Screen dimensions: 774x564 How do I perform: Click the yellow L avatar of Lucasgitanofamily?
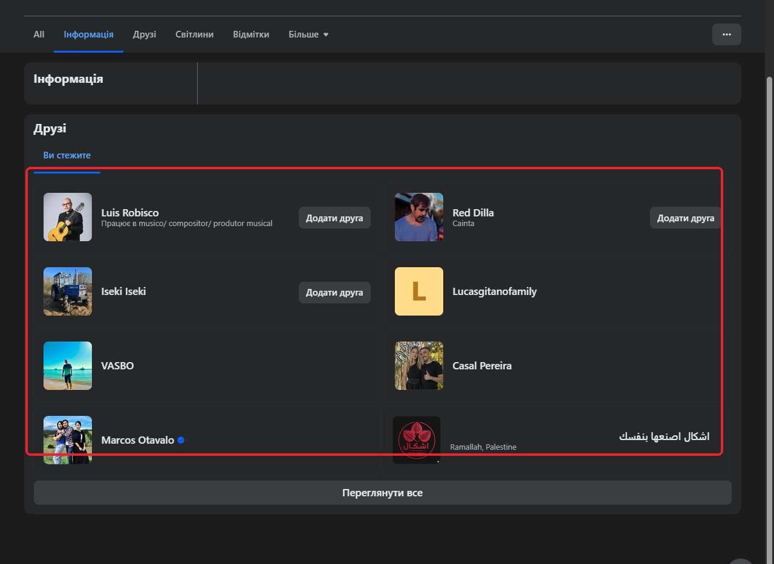coord(419,291)
